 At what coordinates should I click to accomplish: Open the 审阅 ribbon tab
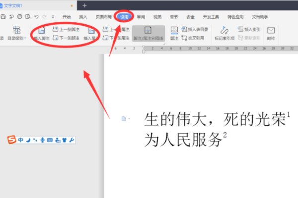point(141,17)
